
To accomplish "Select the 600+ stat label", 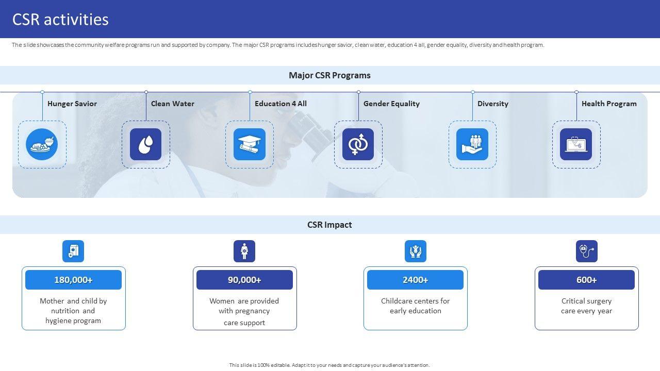I will (x=586, y=280).
